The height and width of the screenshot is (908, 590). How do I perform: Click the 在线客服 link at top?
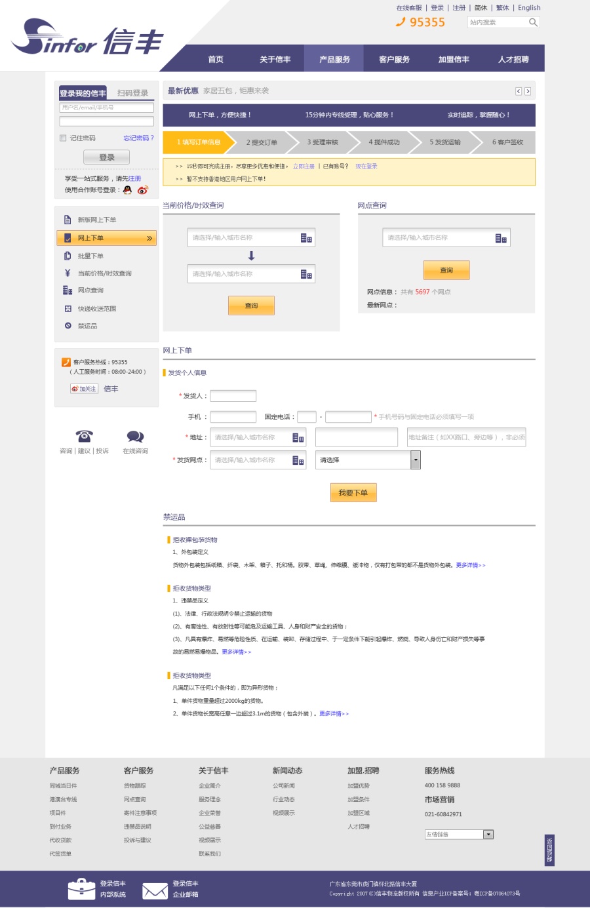click(x=409, y=8)
